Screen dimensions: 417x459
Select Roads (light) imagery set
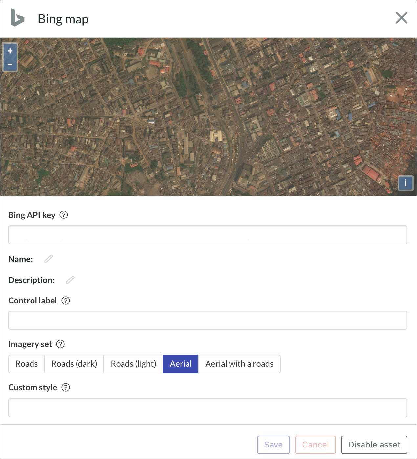click(x=133, y=364)
